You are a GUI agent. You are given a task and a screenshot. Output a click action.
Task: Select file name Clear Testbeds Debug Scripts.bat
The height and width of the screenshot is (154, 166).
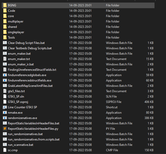click(30, 48)
